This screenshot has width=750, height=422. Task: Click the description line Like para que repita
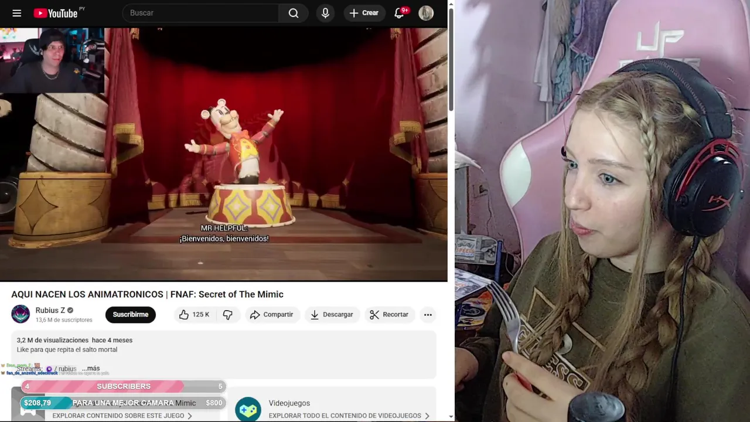67,349
